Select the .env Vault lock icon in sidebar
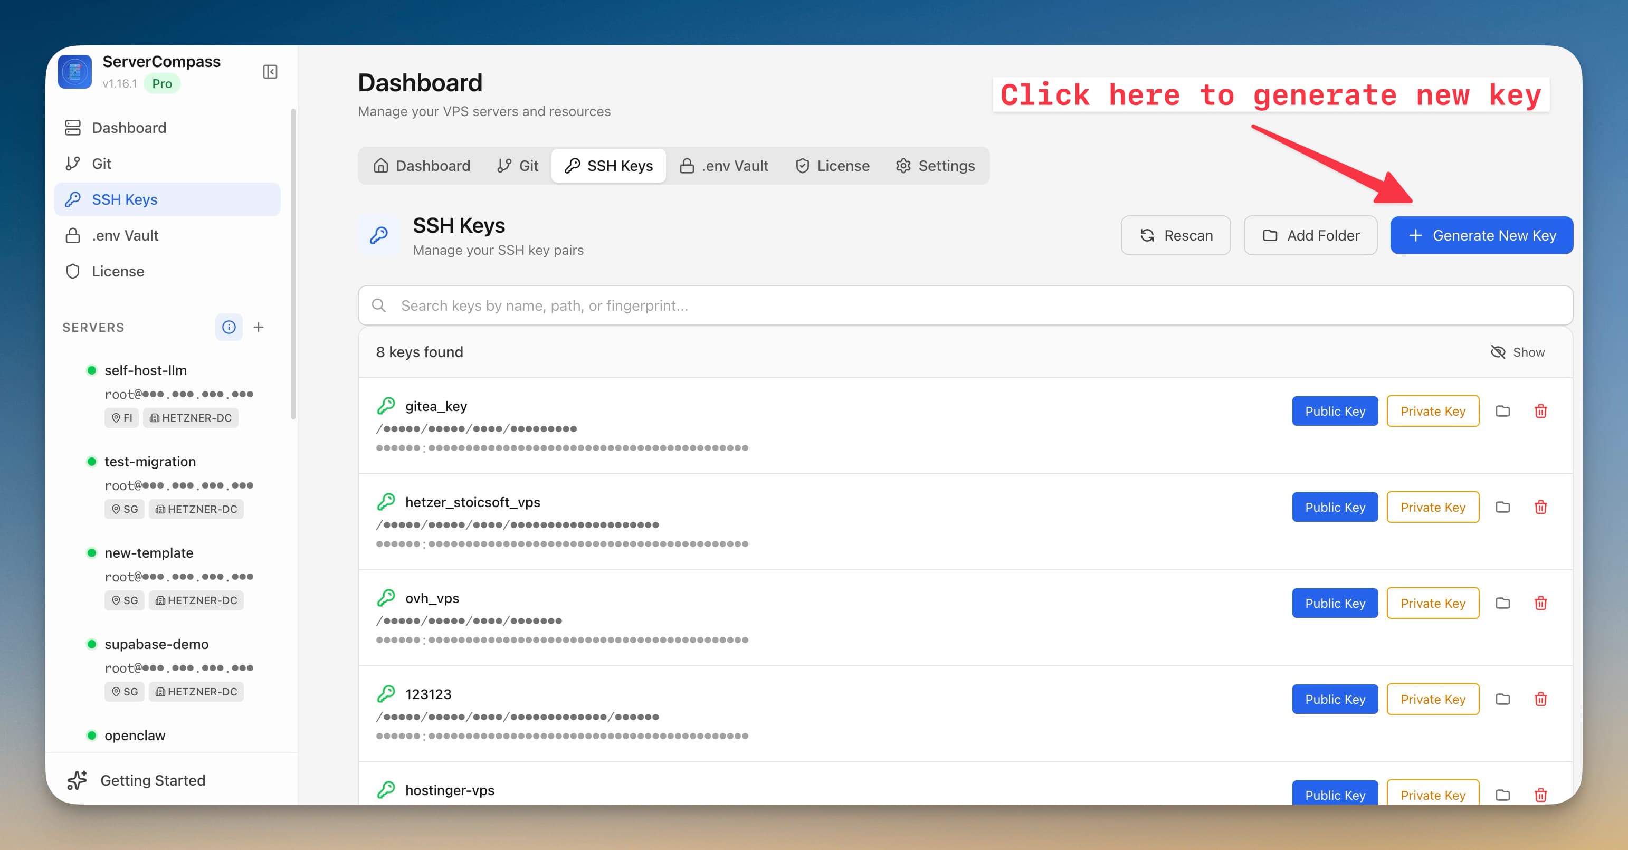Image resolution: width=1628 pixels, height=850 pixels. point(73,235)
